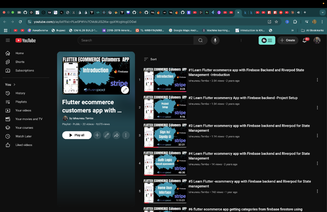Expand the browser extensions puzzle menu
Screen dimensions: 327x212
click(295, 21)
